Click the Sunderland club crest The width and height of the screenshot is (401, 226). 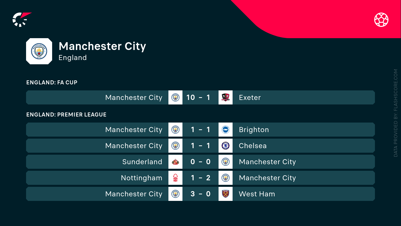coord(175,162)
